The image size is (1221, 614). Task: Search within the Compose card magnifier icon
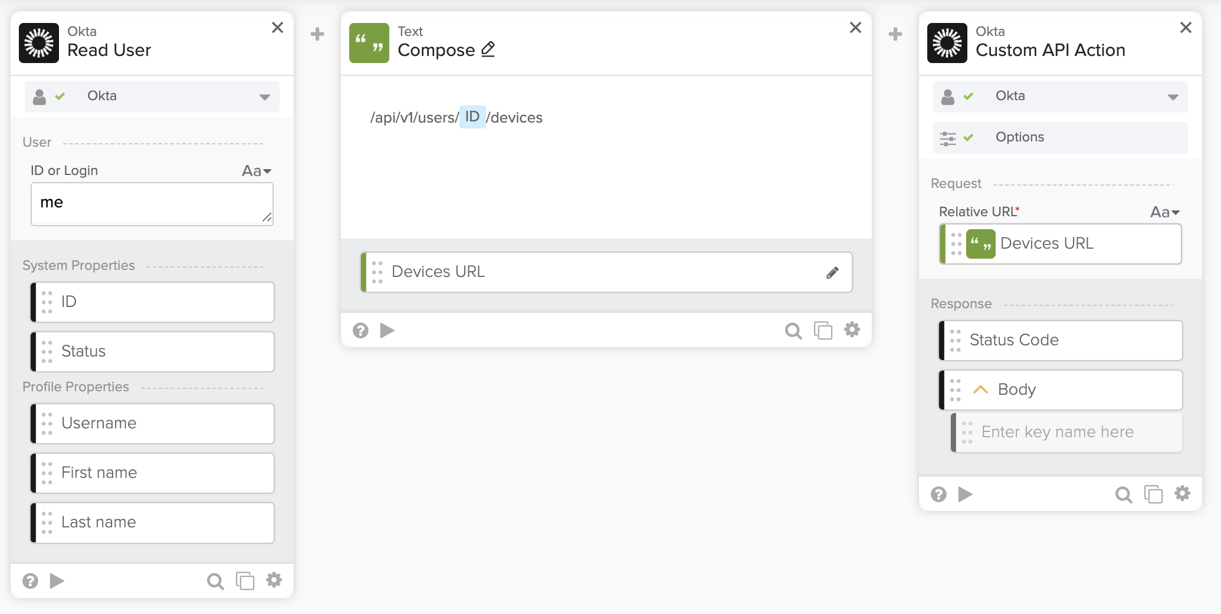(793, 331)
